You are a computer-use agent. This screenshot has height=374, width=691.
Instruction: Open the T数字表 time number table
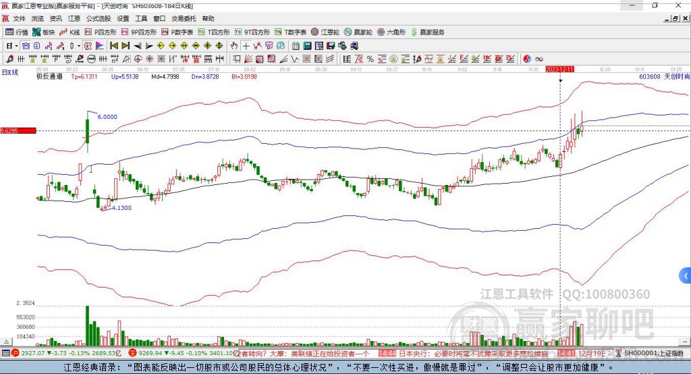click(290, 32)
